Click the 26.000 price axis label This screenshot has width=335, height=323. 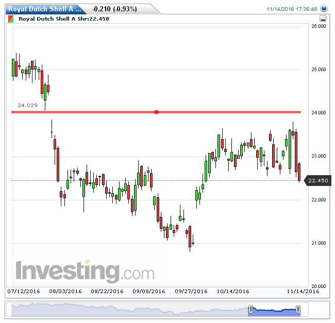pos(319,26)
